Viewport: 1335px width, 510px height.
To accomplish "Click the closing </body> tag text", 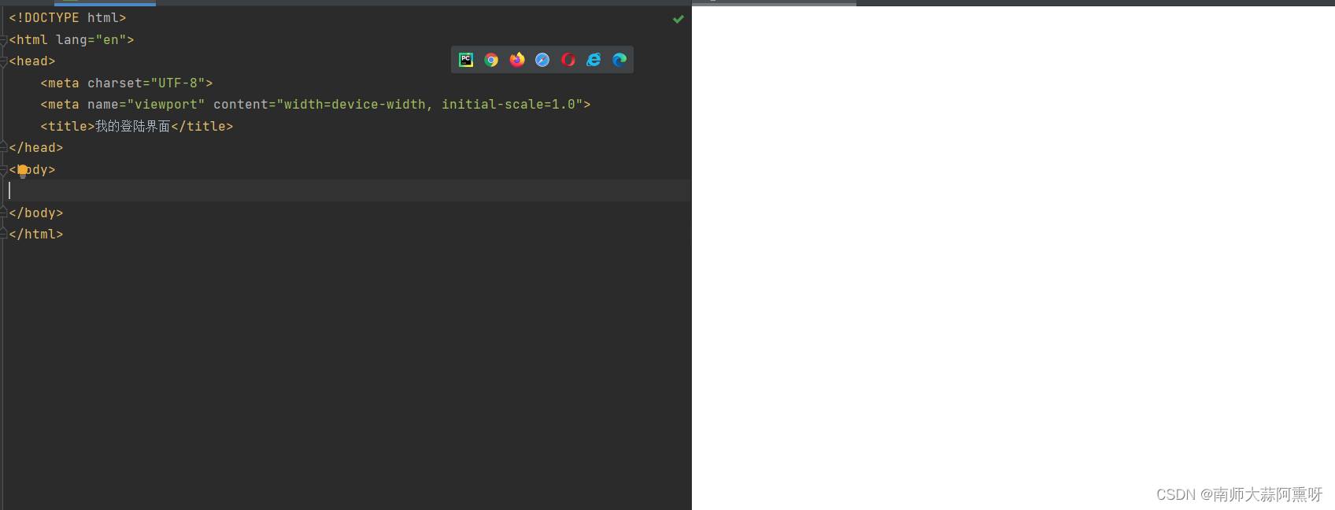I will (x=36, y=213).
